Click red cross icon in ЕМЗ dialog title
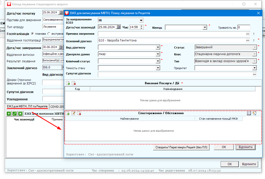Viewport: 265px width, 179px height. click(67, 13)
